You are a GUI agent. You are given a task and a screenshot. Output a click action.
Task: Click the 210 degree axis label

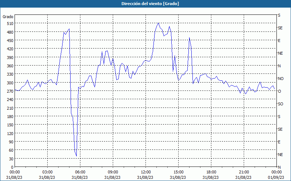(10, 108)
